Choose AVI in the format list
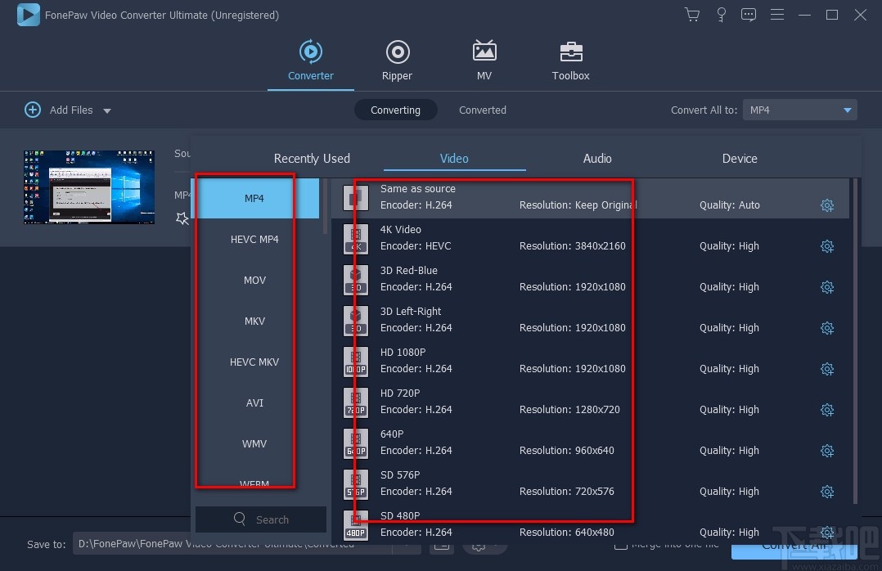The height and width of the screenshot is (571, 882). (x=254, y=402)
